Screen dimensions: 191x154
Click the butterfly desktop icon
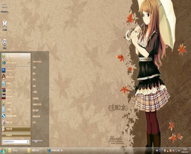pyautogui.click(x=5, y=25)
